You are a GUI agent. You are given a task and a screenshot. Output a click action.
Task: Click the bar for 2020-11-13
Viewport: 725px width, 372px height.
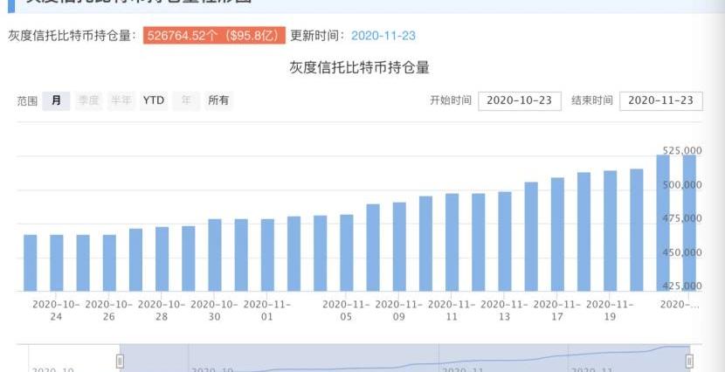505,242
